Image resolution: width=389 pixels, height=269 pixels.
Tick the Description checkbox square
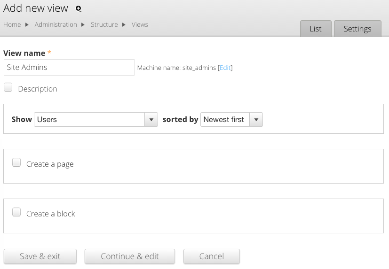[8, 87]
